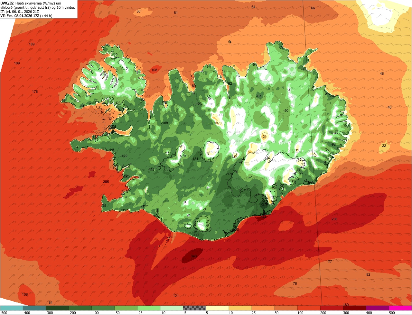
Task: Click the 48 value in the eastern sea
Action: point(382,73)
